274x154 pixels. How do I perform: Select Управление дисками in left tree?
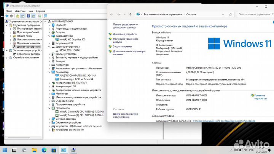(29, 54)
